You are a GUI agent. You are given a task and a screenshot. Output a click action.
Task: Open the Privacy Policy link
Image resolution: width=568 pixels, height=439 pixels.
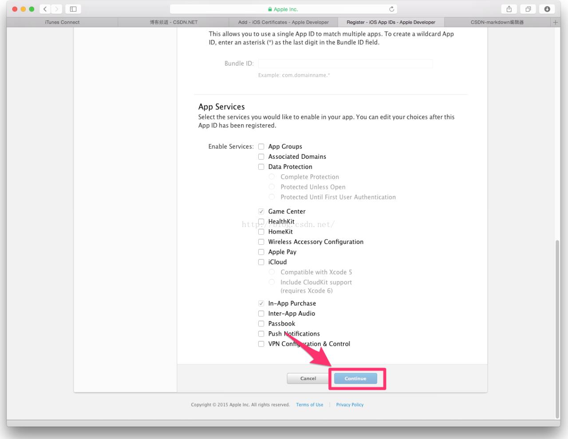pyautogui.click(x=350, y=404)
